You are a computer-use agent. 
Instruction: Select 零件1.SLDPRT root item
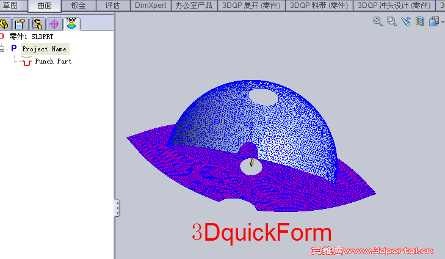[x=31, y=37]
